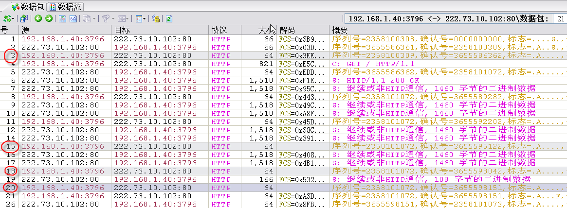Click the packet count field showing 21
The image size is (567, 208).
560,19
